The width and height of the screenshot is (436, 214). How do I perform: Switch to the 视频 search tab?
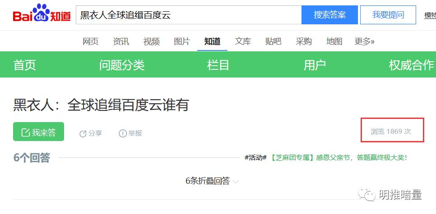[152, 41]
